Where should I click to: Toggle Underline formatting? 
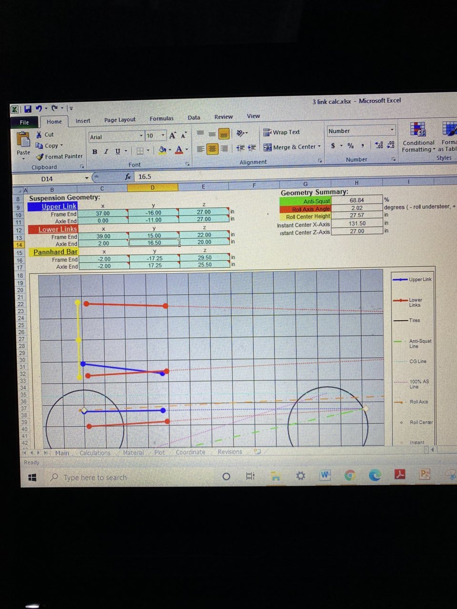118,151
